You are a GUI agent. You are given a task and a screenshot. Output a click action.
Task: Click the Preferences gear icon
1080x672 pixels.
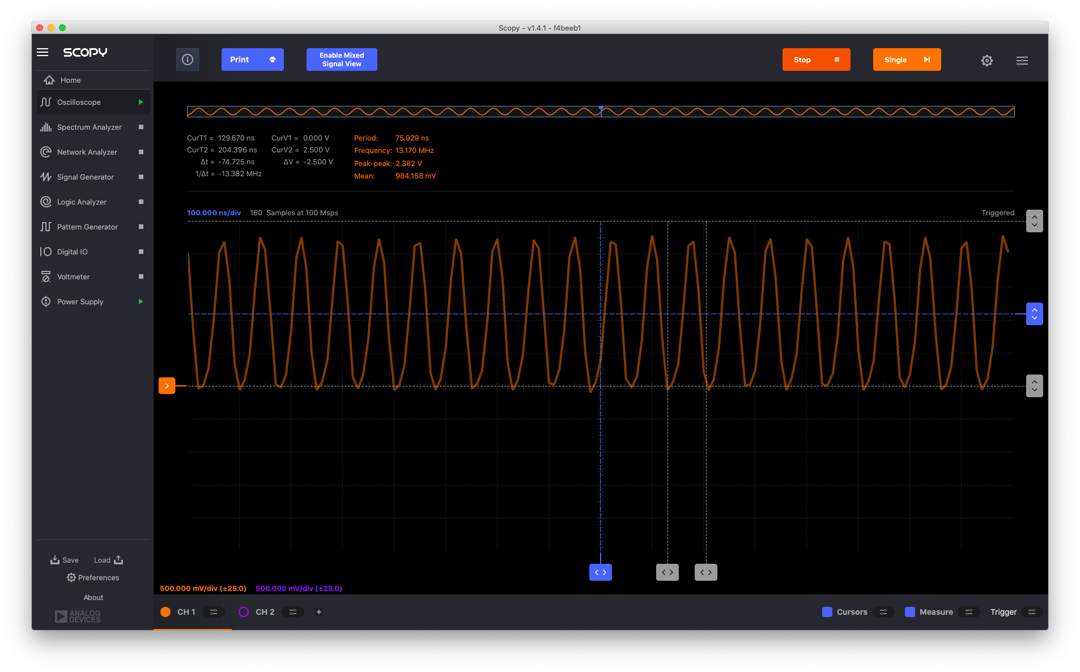tap(71, 577)
